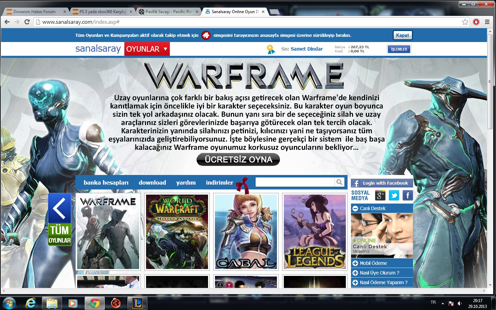The height and width of the screenshot is (310, 496).
Task: Open the banka hesapları menu item
Action: [106, 183]
